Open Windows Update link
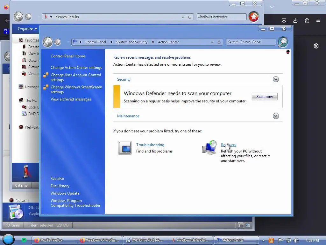326x245 pixels. click(x=65, y=193)
